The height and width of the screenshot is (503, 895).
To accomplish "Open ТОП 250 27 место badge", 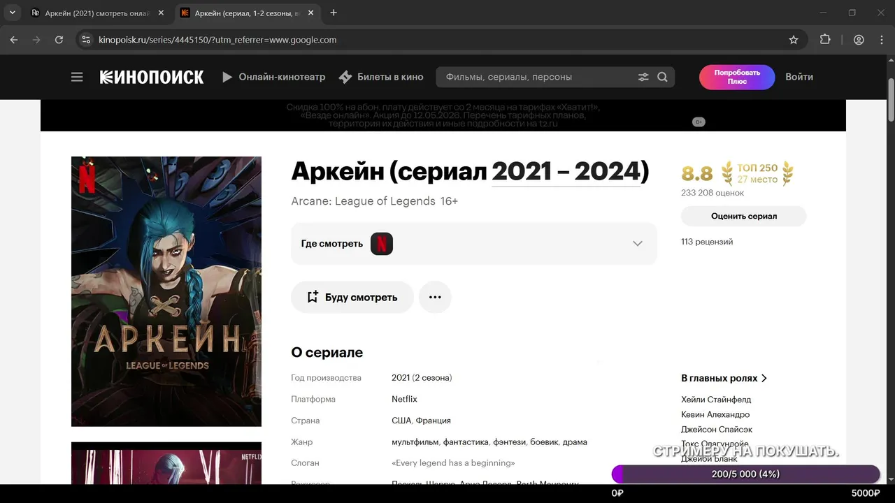I will pos(757,173).
